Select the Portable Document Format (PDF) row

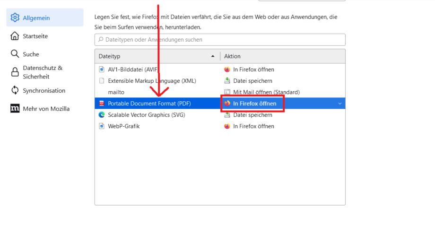click(x=220, y=103)
